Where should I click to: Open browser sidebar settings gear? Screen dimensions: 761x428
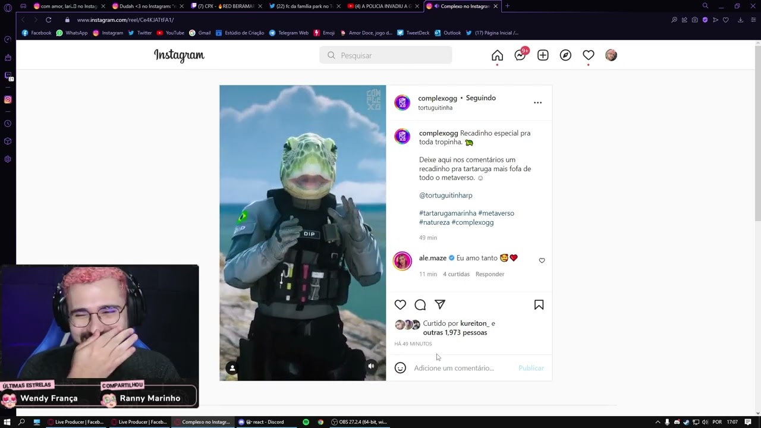pyautogui.click(x=8, y=159)
